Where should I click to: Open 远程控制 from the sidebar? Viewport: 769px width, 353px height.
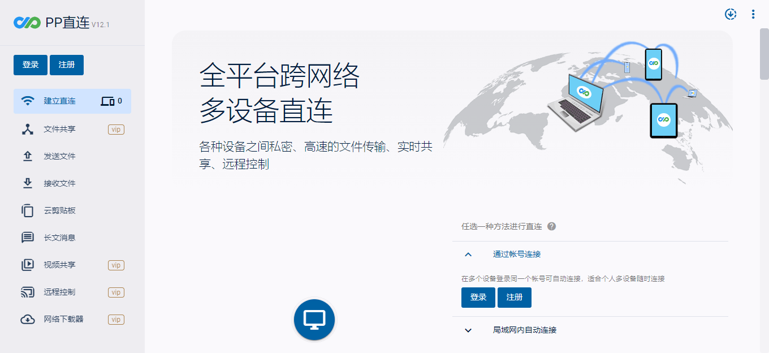coord(60,292)
